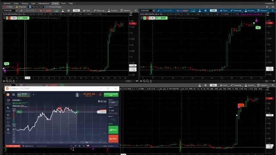Select the Prophet sub-tab
Screen dimensions: 276x155
pyautogui.click(x=21, y=7)
